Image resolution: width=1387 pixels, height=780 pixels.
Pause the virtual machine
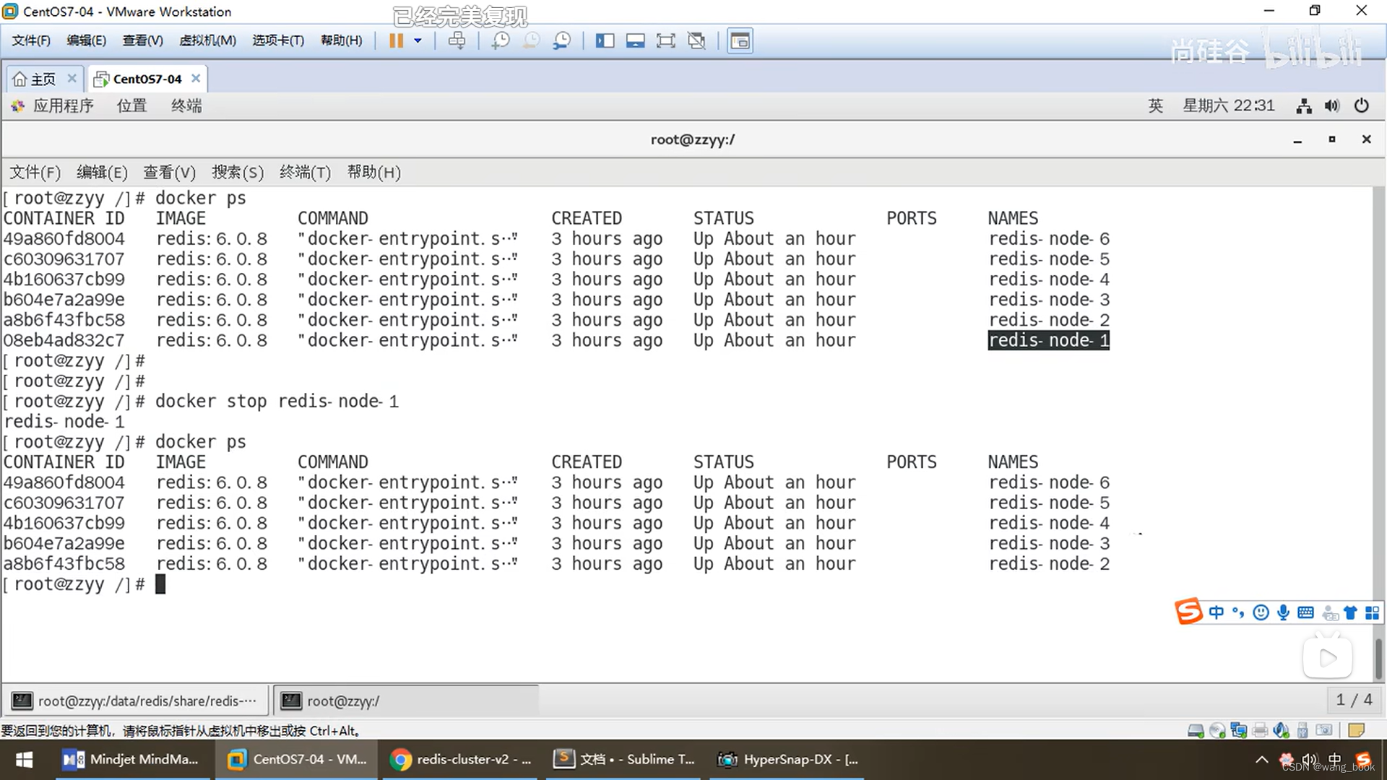pyautogui.click(x=396, y=40)
